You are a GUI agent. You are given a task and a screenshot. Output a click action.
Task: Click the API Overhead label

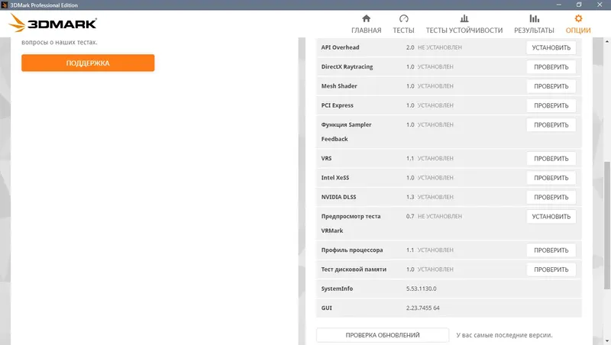coord(340,47)
